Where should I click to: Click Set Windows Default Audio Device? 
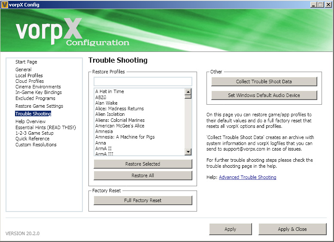[x=264, y=95]
